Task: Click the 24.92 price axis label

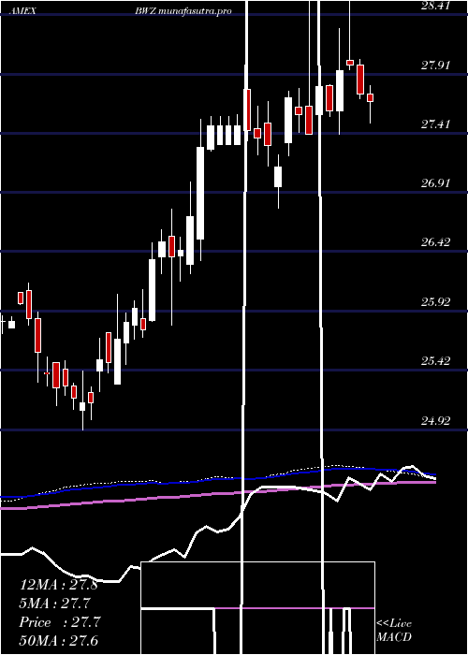Action: 435,420
